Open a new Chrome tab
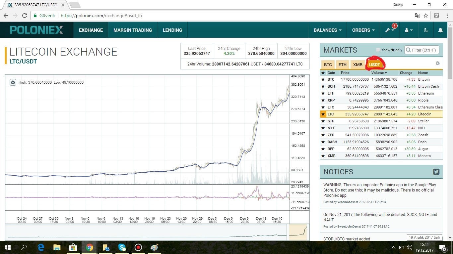 (75, 5)
